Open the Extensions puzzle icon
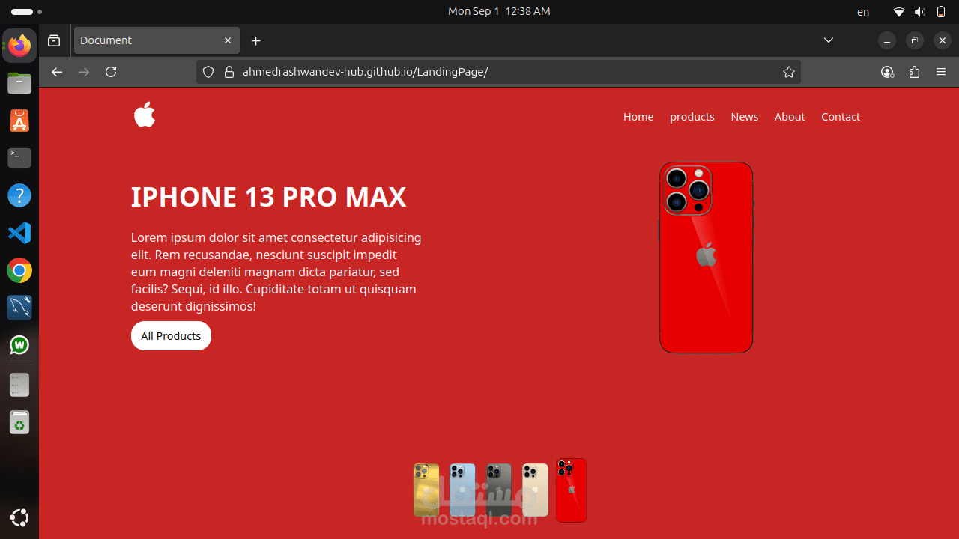Screen dimensions: 959x539 pos(914,72)
